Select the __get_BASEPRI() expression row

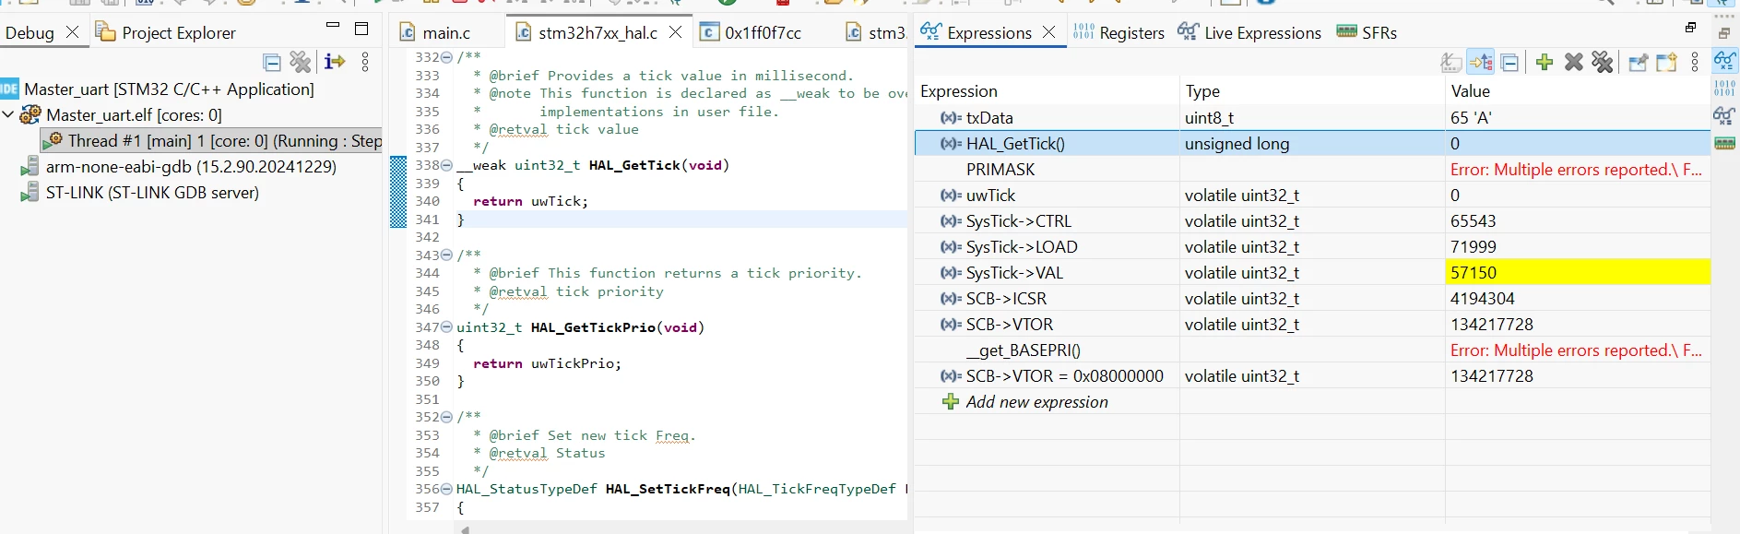pos(1312,350)
